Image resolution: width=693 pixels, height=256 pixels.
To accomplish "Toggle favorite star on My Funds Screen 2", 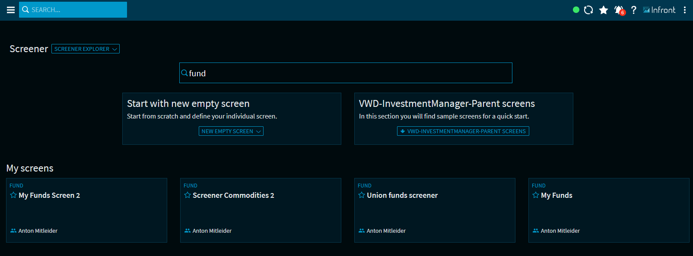I will point(13,195).
